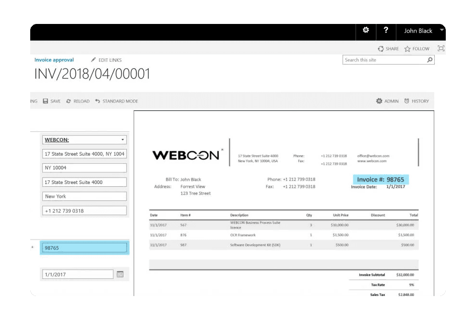476x320 pixels.
Task: Click the Tax Rate 9% value
Action: tap(411, 285)
